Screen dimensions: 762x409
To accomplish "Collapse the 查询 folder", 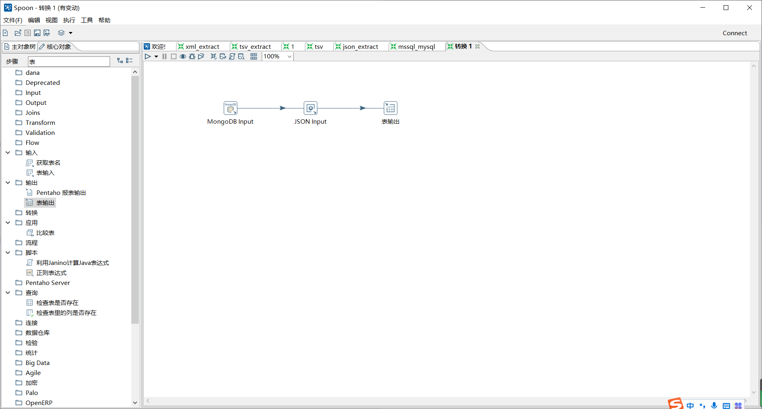I will (x=8, y=293).
